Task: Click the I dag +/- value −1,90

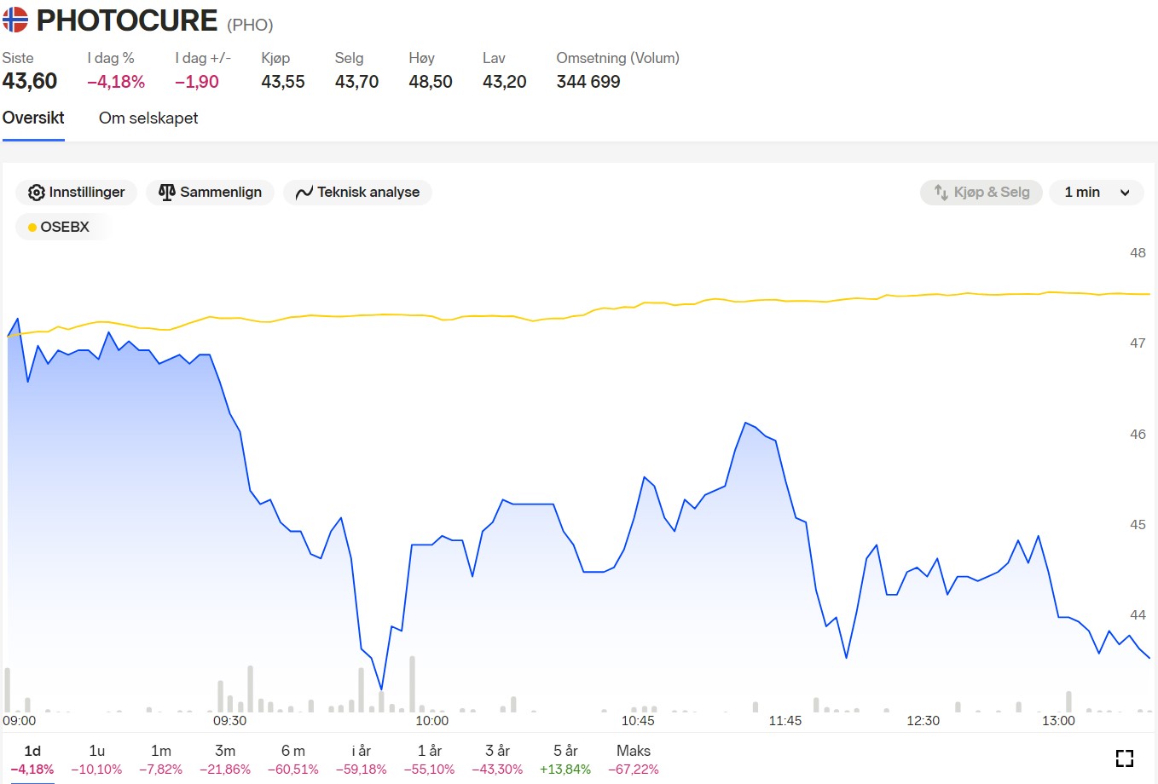Action: [x=197, y=82]
